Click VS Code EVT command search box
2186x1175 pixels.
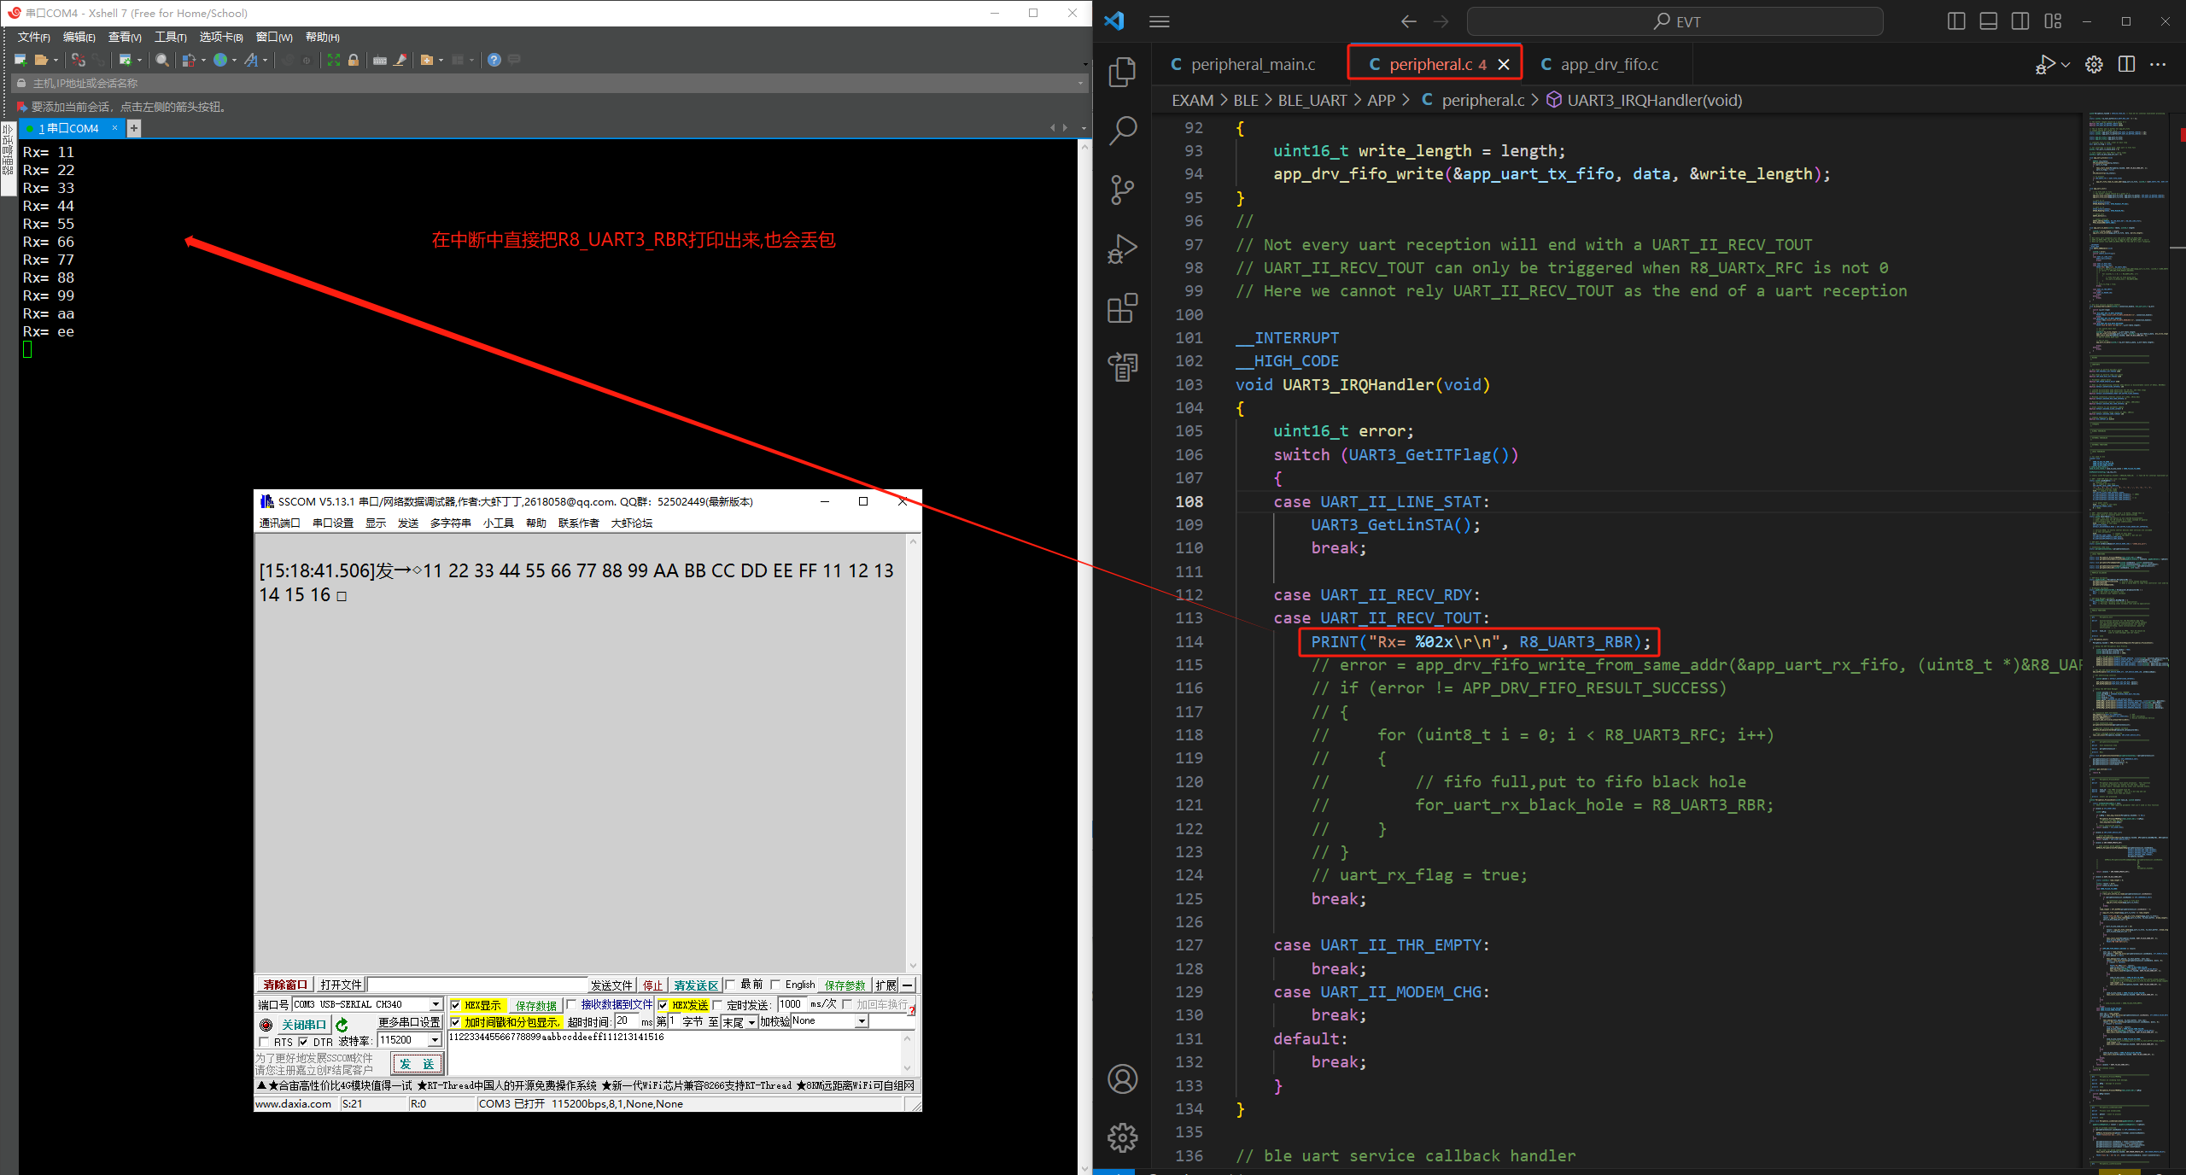pos(1675,21)
